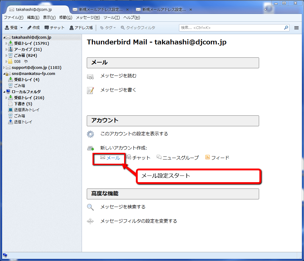Viewport: 304px width, 261px height.
Task: Click the メッセージを書く pencil icon
Action: [x=90, y=90]
